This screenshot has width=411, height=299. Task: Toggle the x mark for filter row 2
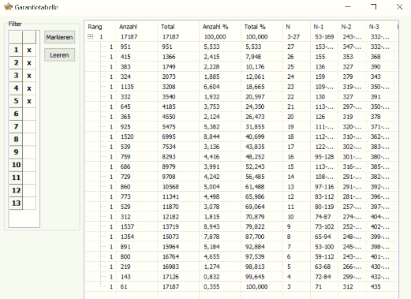tap(29, 63)
